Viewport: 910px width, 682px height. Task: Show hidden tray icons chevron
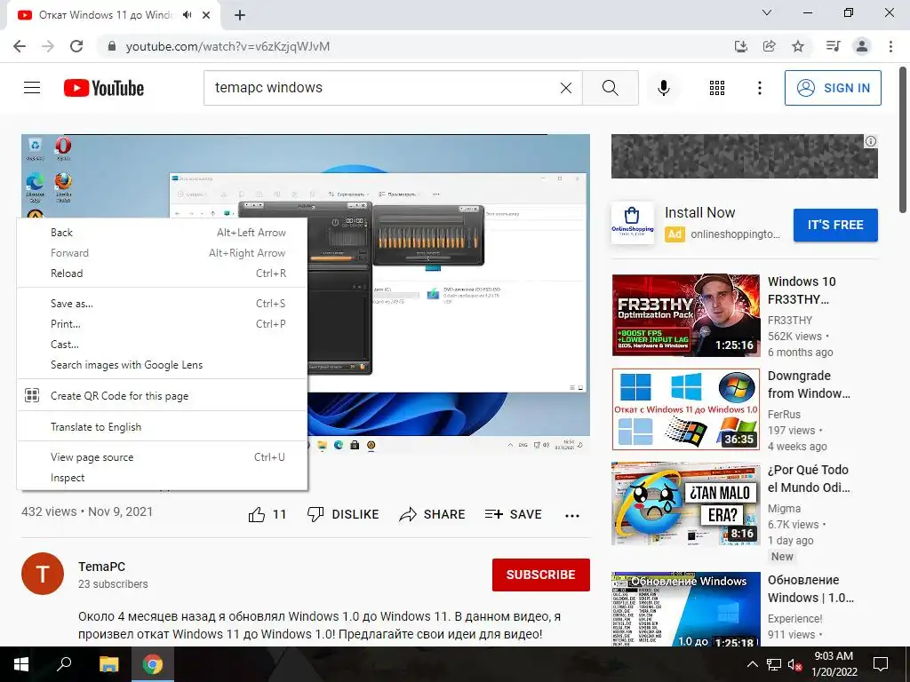752,664
